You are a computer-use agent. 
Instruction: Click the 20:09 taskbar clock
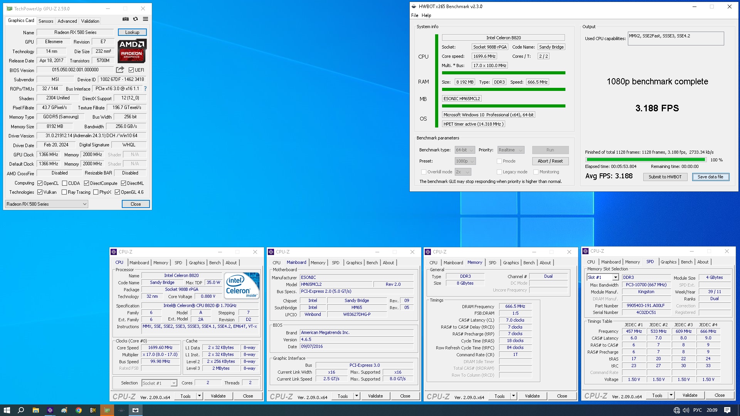tap(712, 410)
